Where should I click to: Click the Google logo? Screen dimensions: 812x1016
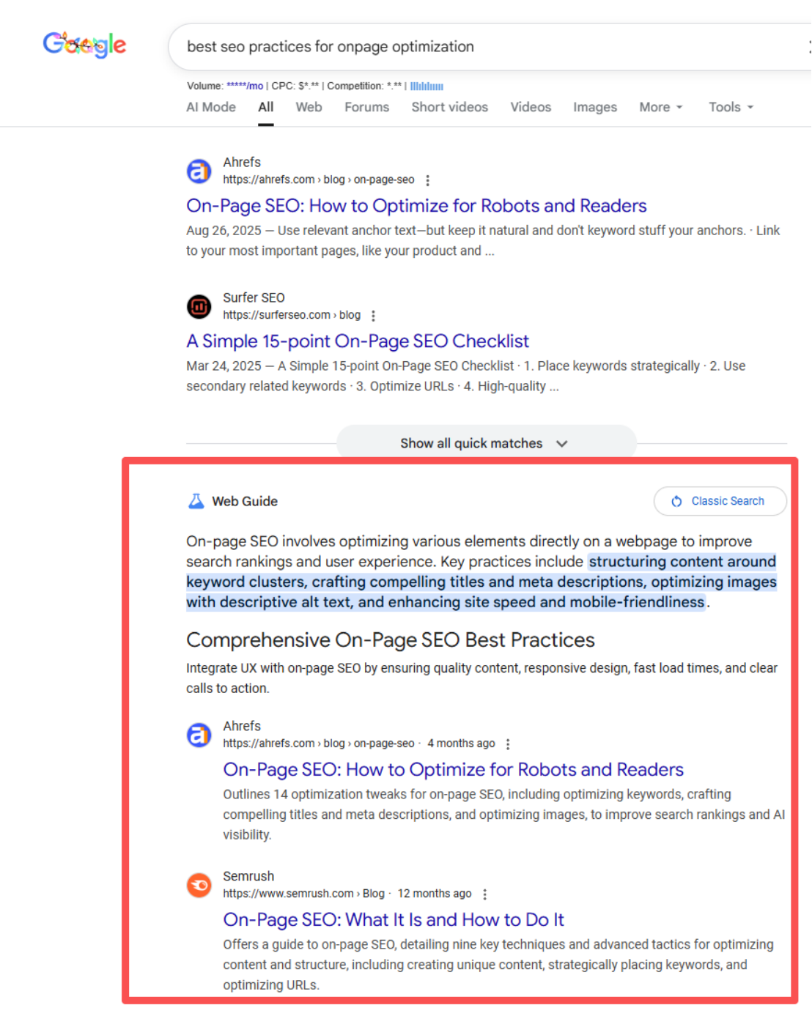pos(84,45)
